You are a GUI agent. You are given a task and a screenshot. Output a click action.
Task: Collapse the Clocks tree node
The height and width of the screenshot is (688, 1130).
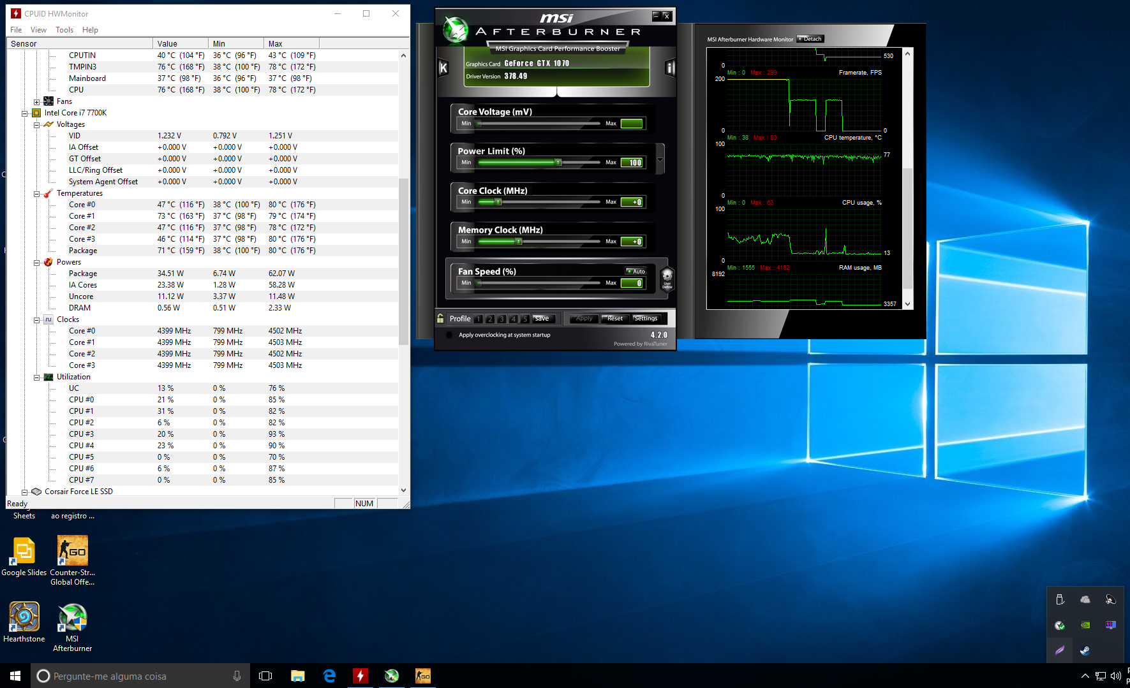[x=36, y=319]
